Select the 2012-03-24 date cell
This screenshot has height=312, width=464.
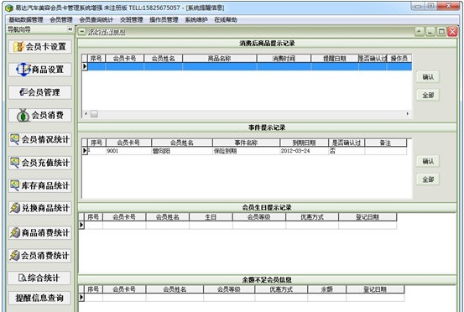(304, 151)
